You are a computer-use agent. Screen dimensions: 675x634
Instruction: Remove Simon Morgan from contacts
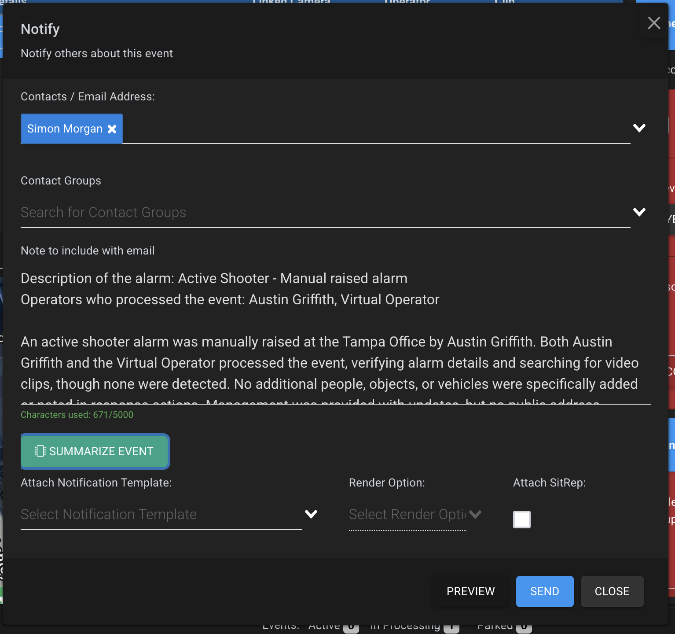click(x=112, y=129)
